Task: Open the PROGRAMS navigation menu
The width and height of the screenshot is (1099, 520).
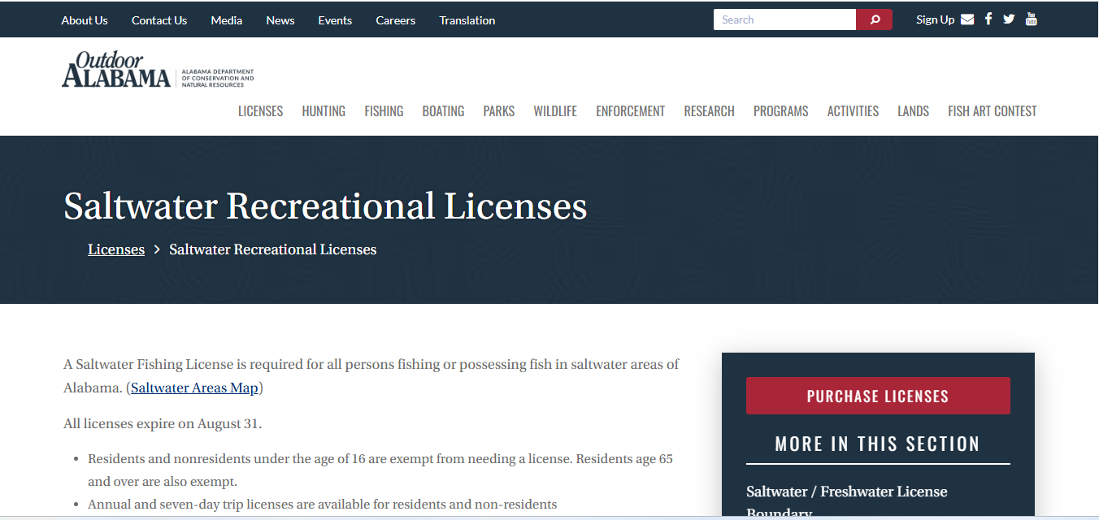Action: (781, 111)
